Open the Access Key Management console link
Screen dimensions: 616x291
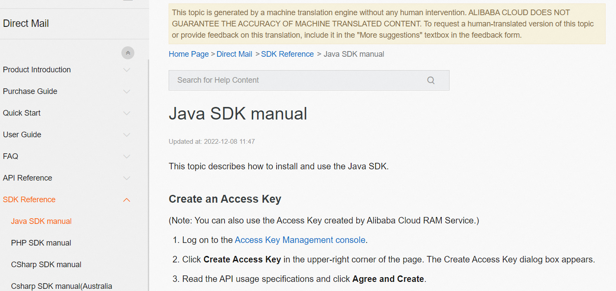tap(300, 240)
